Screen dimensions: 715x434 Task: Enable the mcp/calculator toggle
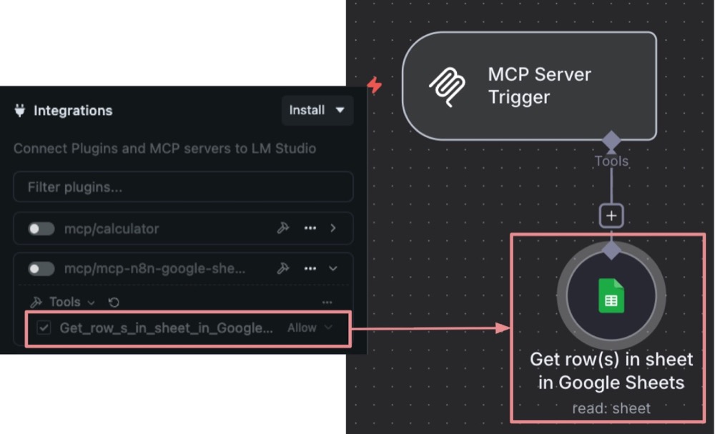[x=41, y=229]
